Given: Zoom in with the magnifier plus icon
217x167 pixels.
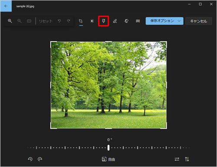Looking at the screenshot, I should [10, 21].
